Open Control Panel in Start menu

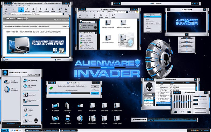pyautogui.click(x=29, y=95)
